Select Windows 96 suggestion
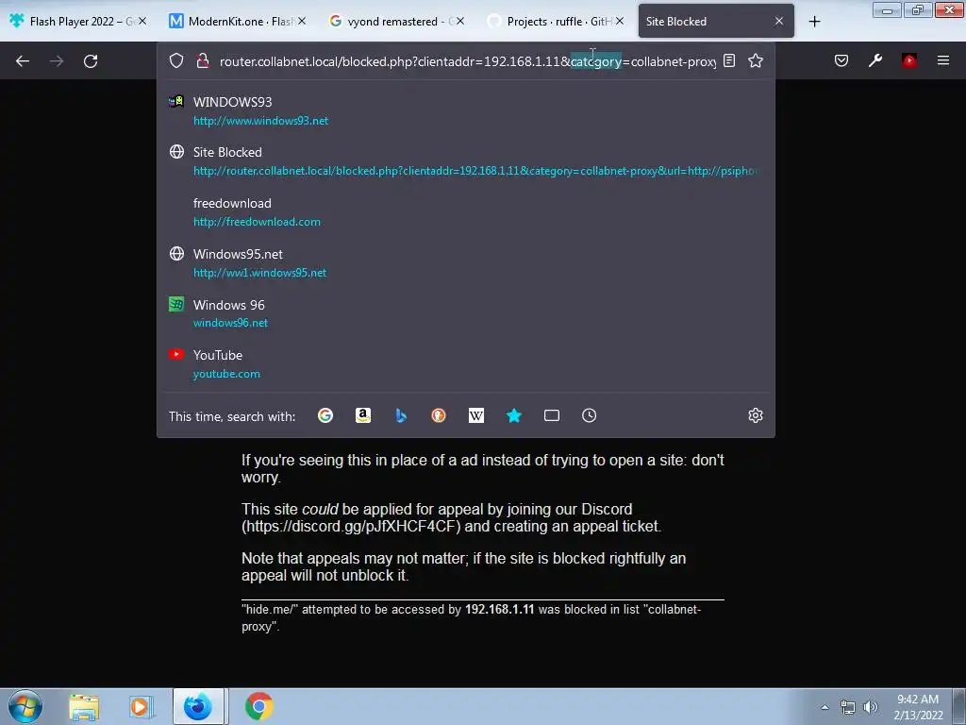Viewport: 966px width, 725px height. [x=466, y=313]
